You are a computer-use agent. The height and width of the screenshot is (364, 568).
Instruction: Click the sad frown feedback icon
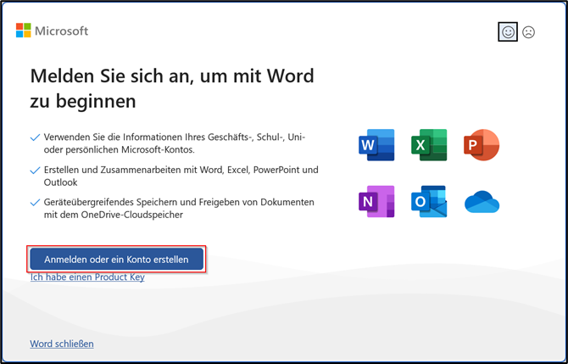point(528,32)
